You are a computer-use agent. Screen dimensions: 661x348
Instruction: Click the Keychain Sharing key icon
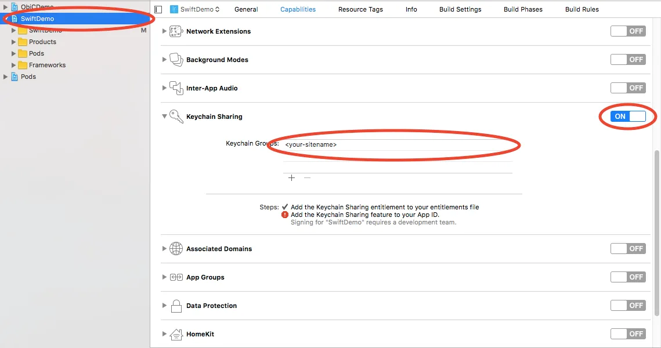click(x=176, y=117)
